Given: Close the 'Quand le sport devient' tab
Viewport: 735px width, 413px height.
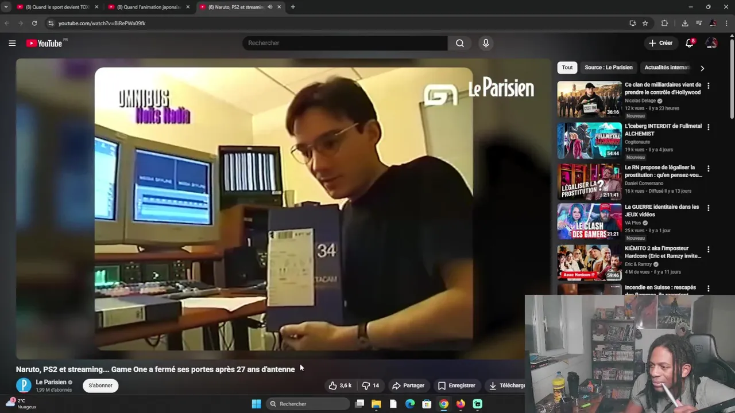Looking at the screenshot, I should pyautogui.click(x=96, y=7).
